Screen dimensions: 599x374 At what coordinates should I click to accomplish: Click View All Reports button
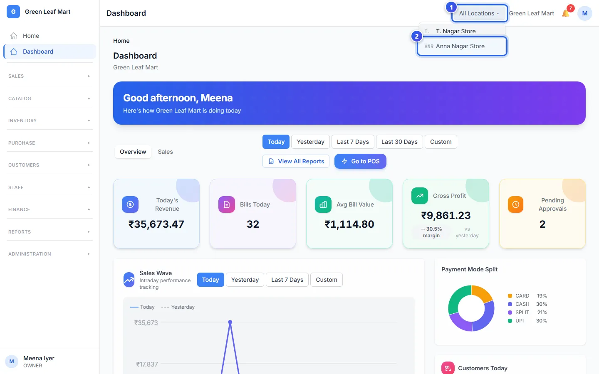(296, 161)
